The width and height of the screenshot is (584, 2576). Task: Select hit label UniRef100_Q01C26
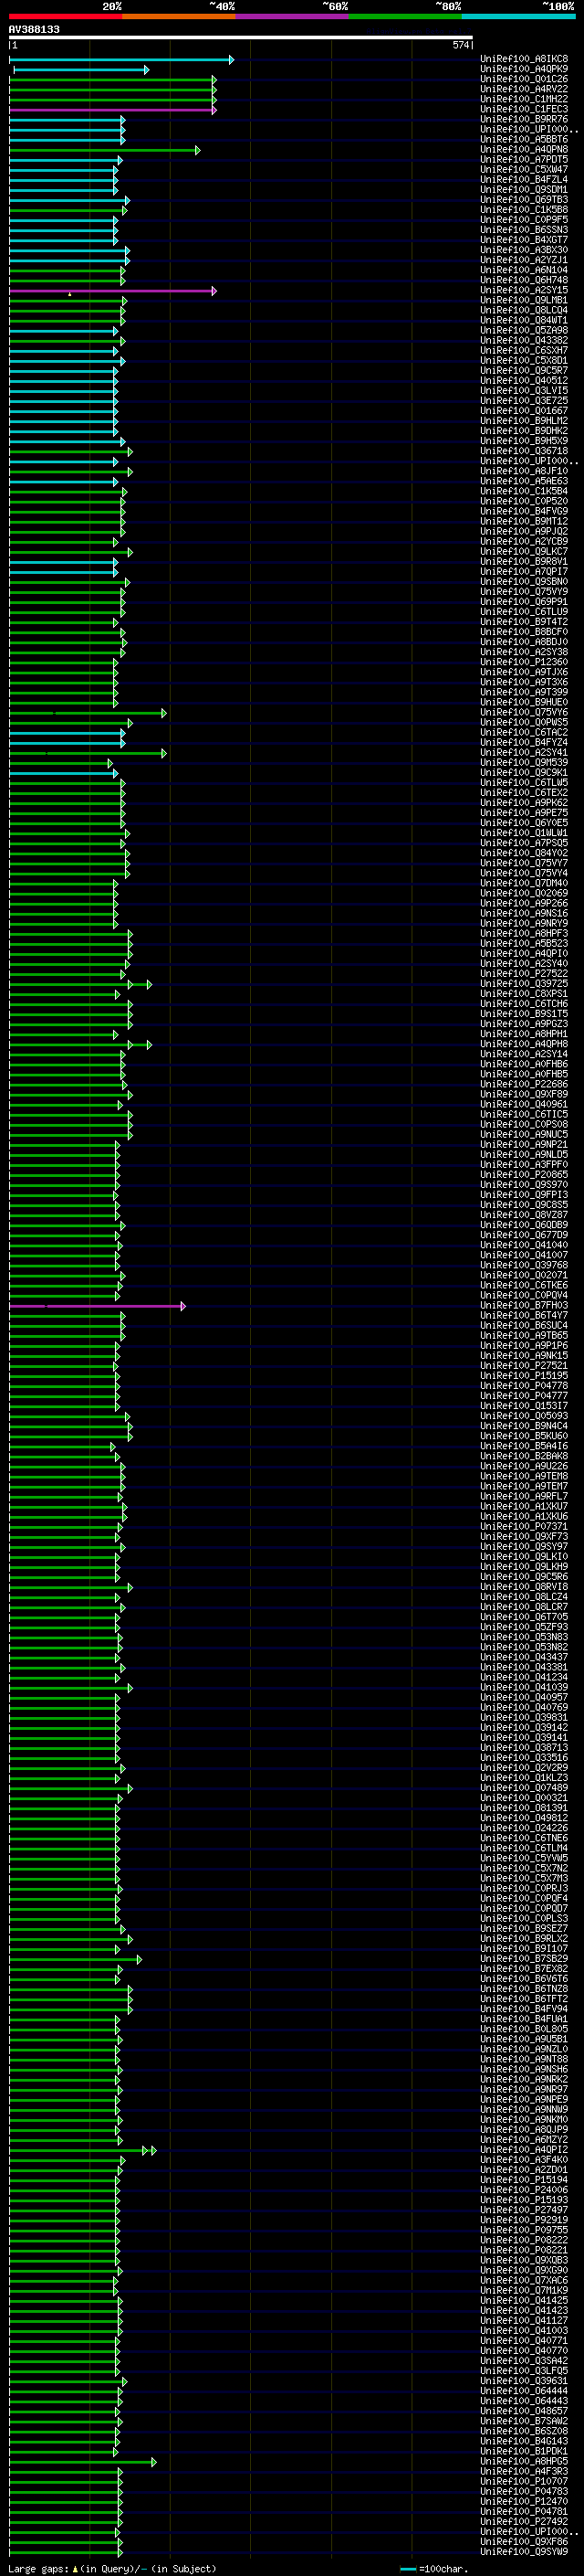point(524,79)
